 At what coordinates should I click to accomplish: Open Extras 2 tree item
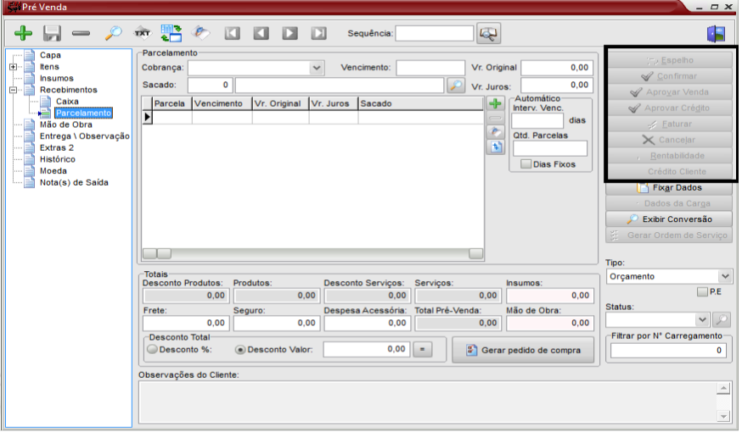57,147
